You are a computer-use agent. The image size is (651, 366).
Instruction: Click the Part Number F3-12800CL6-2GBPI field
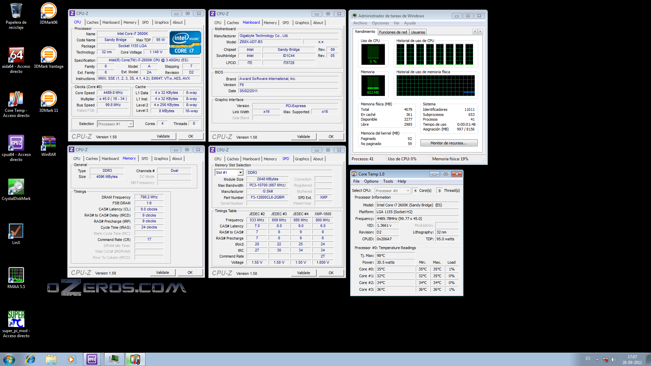point(267,197)
